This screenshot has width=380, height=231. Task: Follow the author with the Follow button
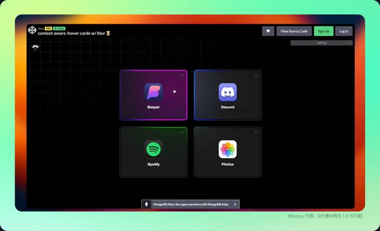[59, 28]
